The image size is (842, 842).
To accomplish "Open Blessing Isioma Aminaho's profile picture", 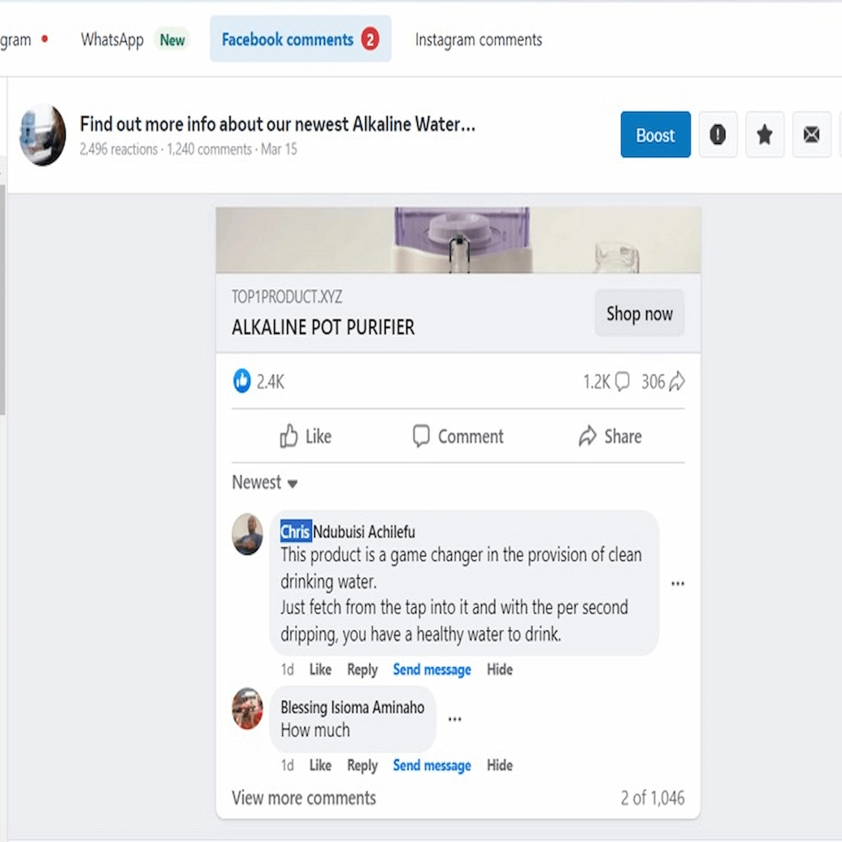I will (247, 709).
